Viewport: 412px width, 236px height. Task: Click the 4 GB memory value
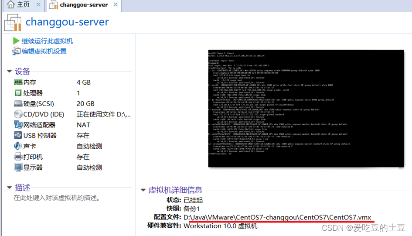tap(84, 82)
